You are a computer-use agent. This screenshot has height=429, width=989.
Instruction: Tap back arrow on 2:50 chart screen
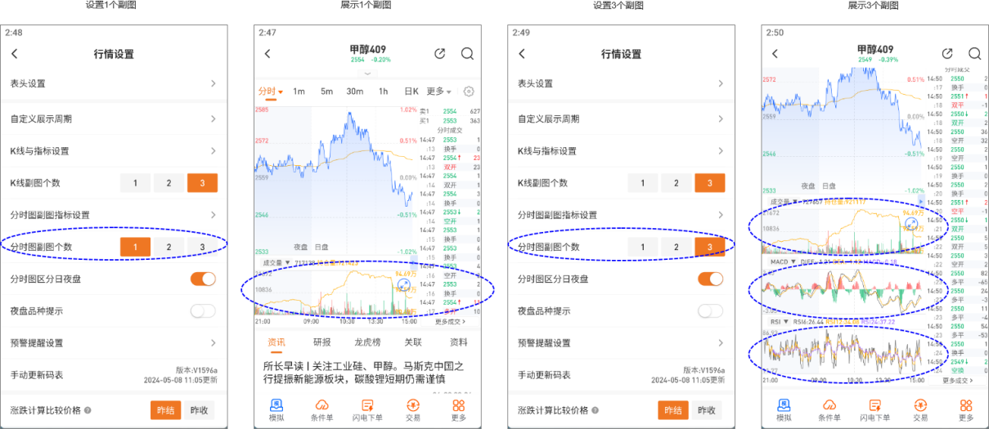coord(775,54)
